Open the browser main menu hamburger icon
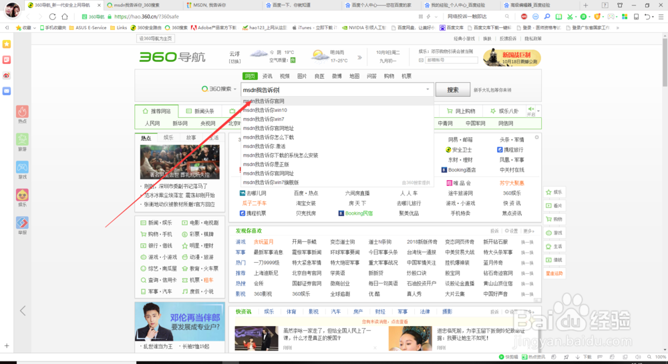The height and width of the screenshot is (364, 668). pyautogui.click(x=661, y=17)
